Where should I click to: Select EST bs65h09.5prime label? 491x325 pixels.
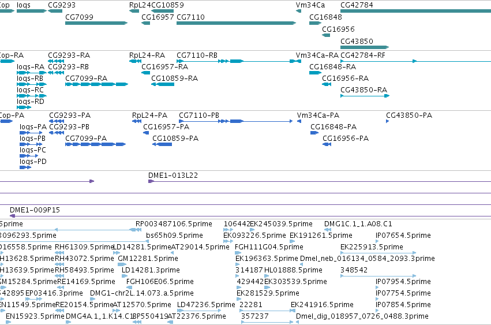[174, 236]
